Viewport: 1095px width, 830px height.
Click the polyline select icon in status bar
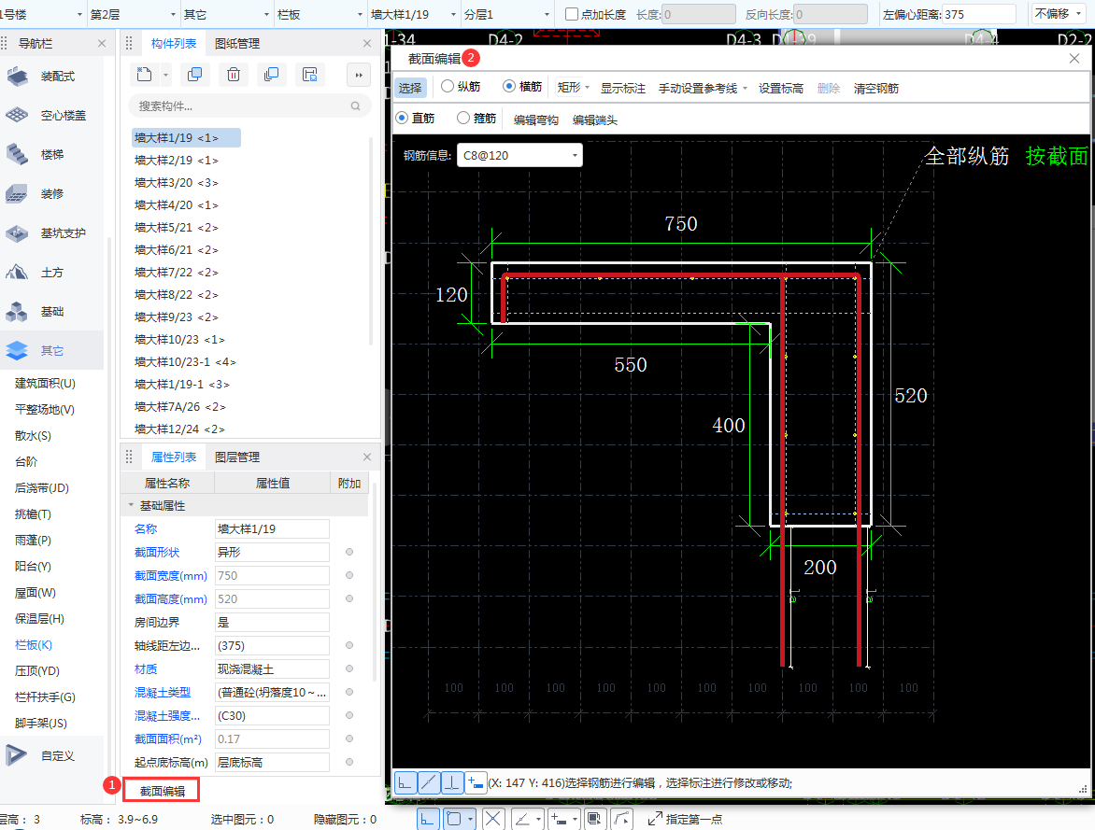click(621, 819)
